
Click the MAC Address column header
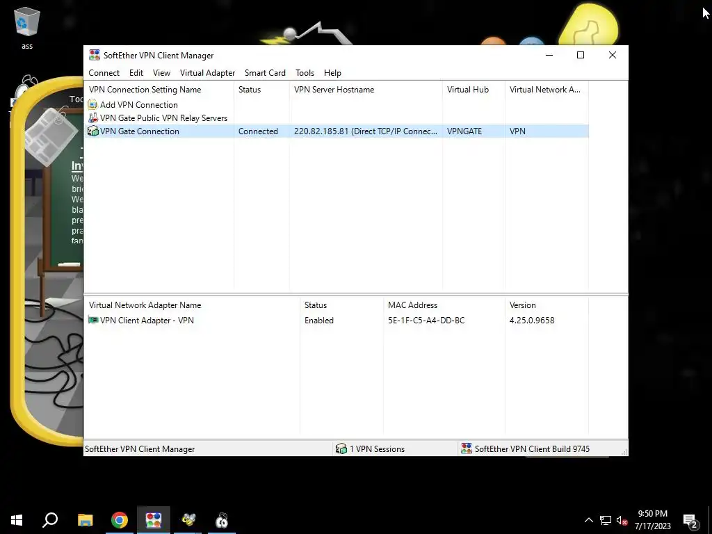(x=444, y=305)
